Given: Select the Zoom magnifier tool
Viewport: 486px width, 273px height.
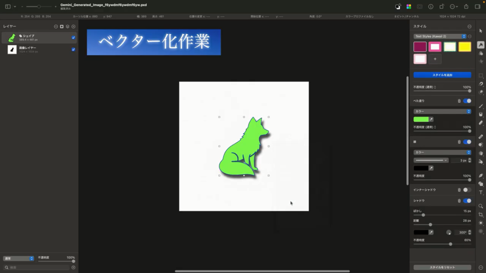Looking at the screenshot, I should [481, 206].
